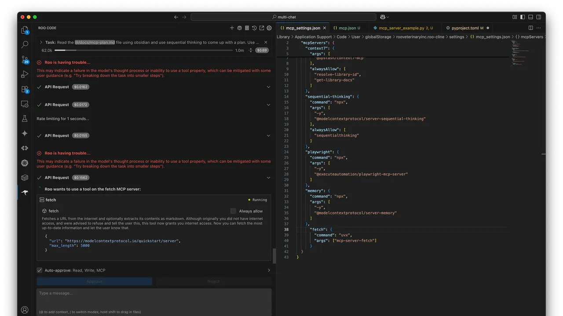The image size is (563, 316).
Task: Select the Application Support breadcrumb
Action: click(x=313, y=37)
